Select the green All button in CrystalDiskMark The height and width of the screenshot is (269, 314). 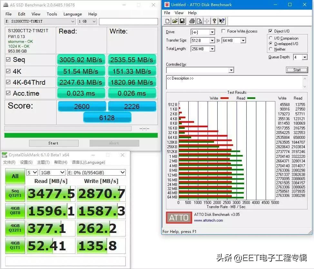coord(15,176)
